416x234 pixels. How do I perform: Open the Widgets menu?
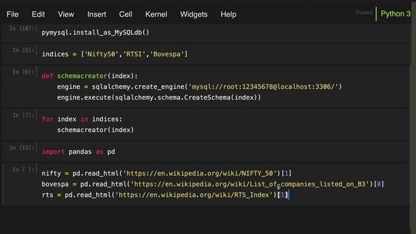(x=194, y=14)
